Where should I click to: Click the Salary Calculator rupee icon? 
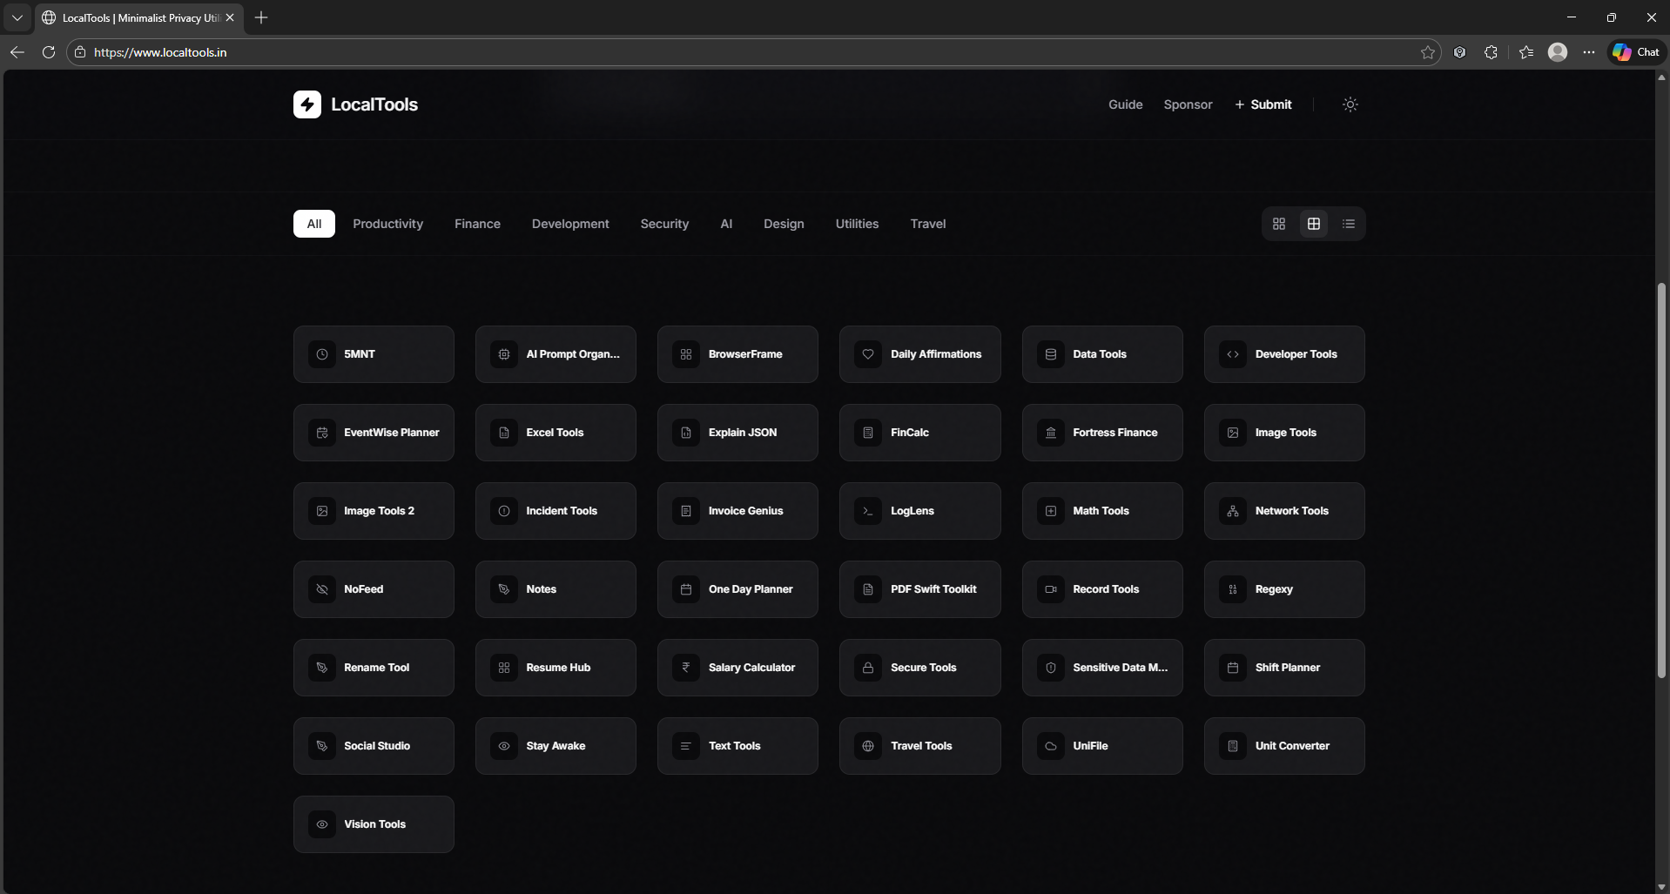tap(685, 667)
